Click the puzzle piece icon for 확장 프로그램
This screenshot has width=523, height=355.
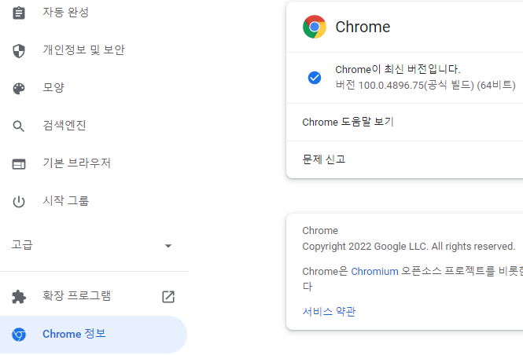click(19, 297)
